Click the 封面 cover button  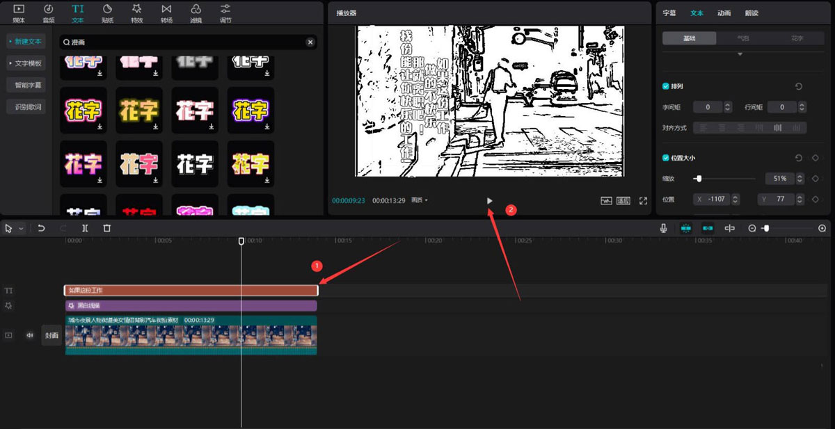tap(51, 334)
